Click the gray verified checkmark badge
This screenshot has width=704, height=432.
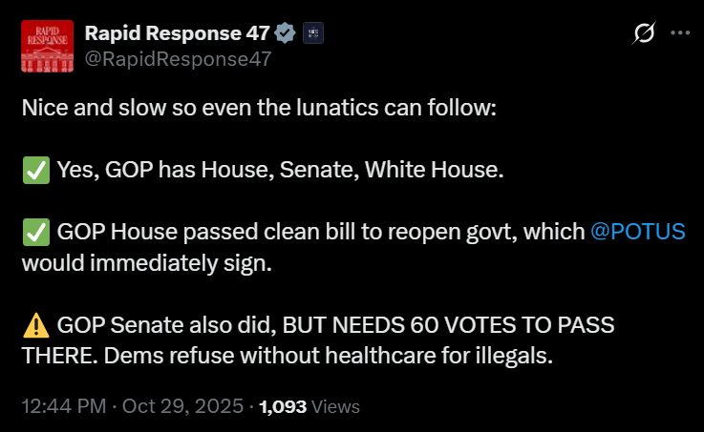coord(285,33)
